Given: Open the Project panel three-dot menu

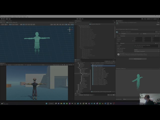Looking at the screenshot, I should tap(114, 60).
